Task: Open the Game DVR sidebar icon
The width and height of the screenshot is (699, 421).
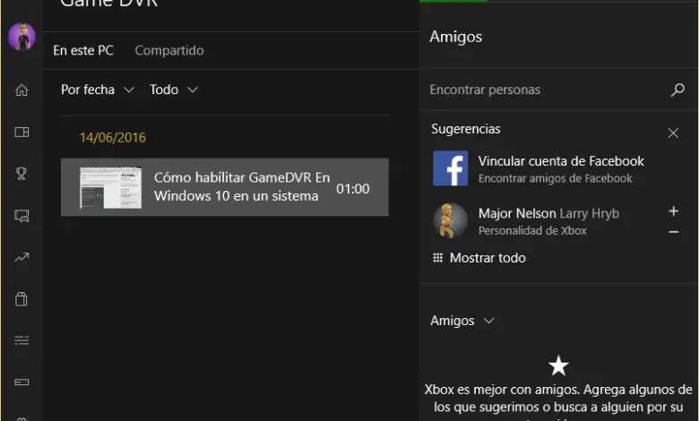Action: (22, 216)
